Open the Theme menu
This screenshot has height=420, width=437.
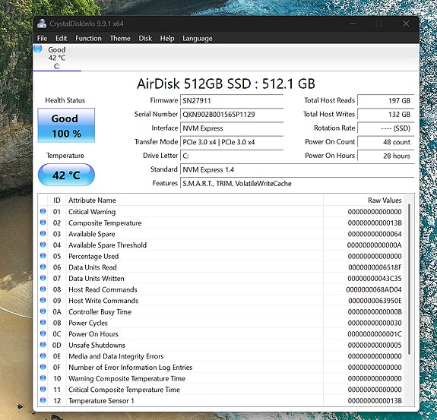tap(120, 38)
